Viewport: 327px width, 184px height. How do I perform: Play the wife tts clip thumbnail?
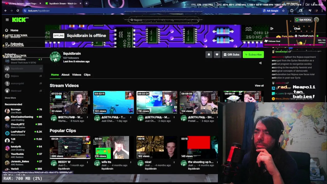113,147
